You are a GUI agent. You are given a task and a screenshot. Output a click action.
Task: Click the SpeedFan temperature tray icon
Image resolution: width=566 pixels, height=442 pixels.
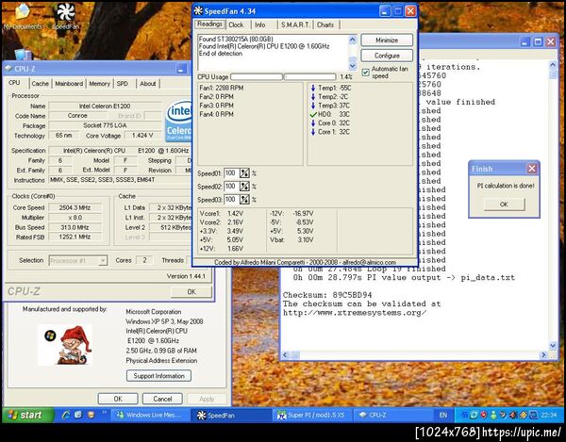tap(464, 415)
